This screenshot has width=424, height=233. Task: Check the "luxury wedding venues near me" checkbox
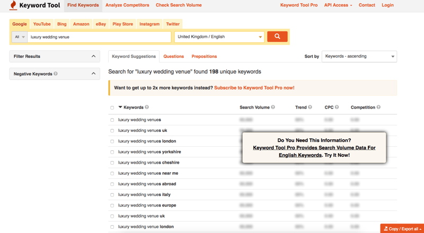[x=112, y=174]
